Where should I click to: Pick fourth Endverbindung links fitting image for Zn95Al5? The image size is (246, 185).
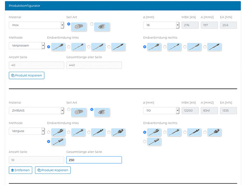point(118,132)
